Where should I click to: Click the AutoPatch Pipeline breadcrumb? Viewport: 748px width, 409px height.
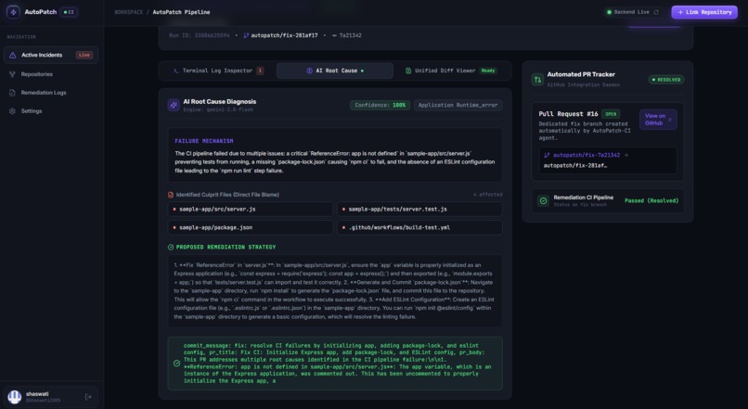pos(181,12)
